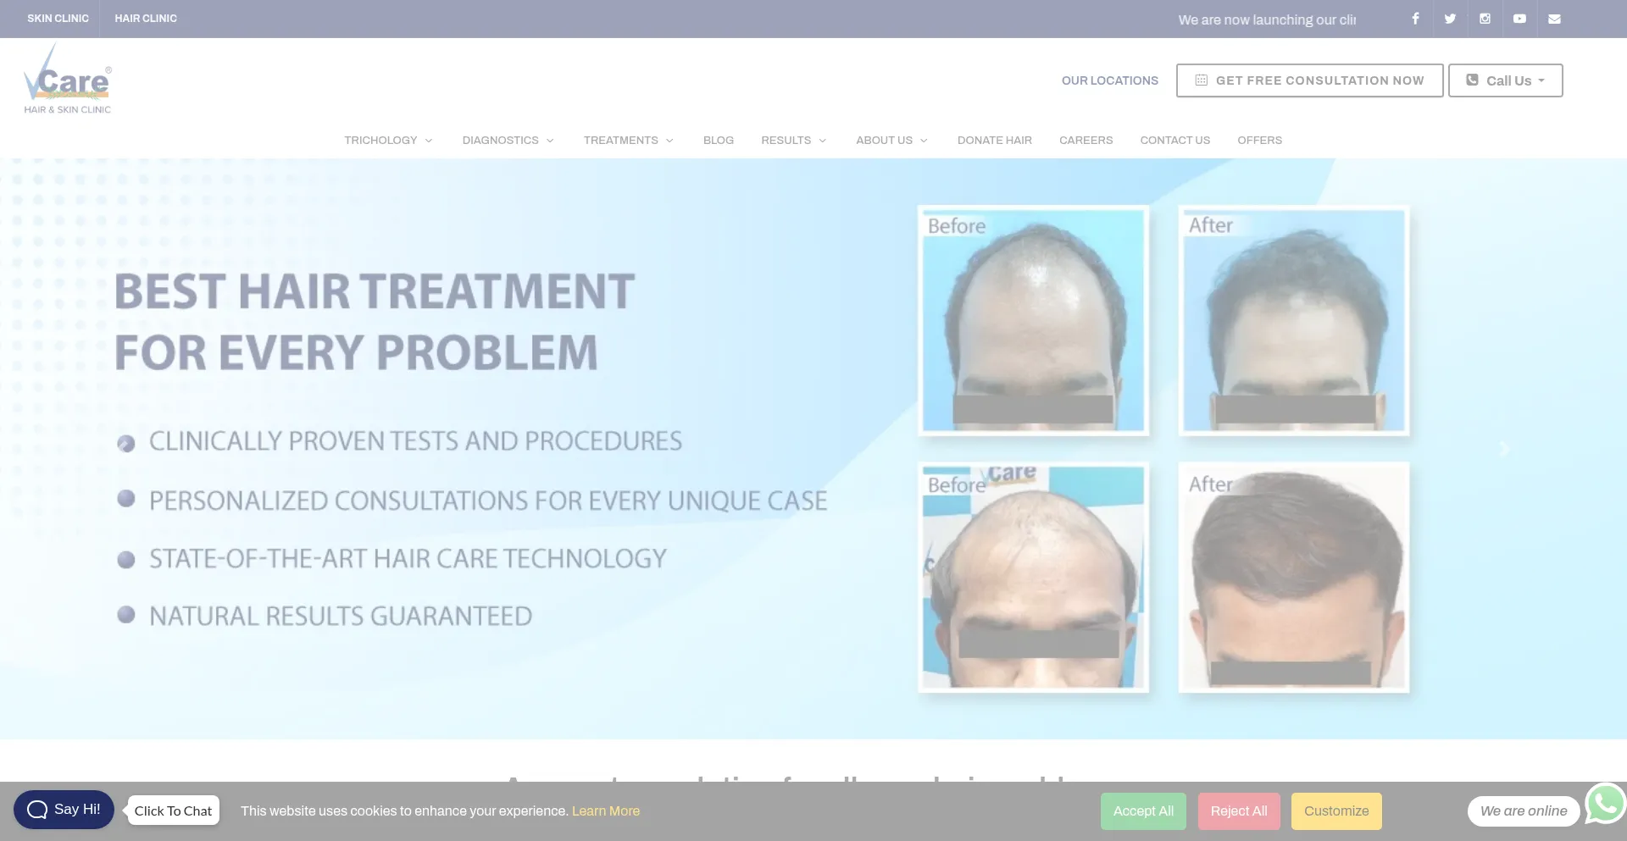Open the YouTube social icon
The height and width of the screenshot is (841, 1627).
1519,19
